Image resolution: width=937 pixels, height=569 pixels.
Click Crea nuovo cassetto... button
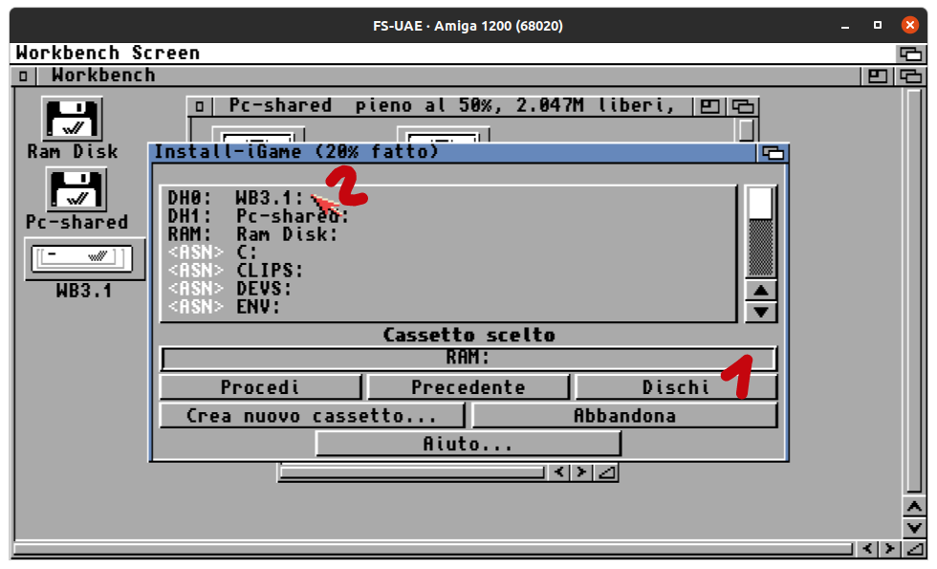coord(312,415)
